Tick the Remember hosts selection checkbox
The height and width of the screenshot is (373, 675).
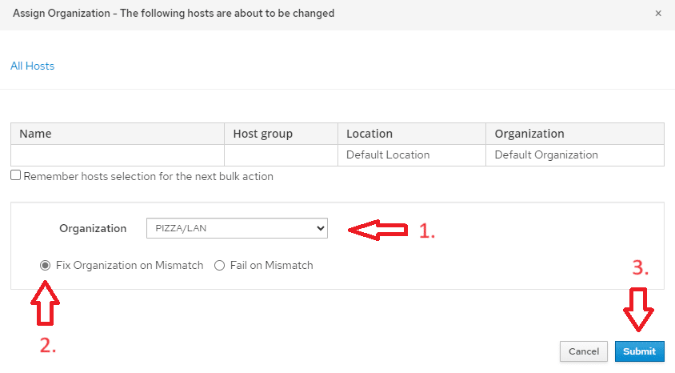(15, 175)
